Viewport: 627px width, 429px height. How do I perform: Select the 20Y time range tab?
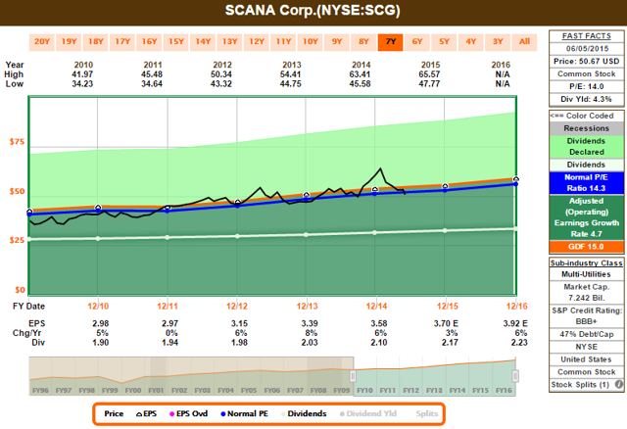tap(41, 42)
